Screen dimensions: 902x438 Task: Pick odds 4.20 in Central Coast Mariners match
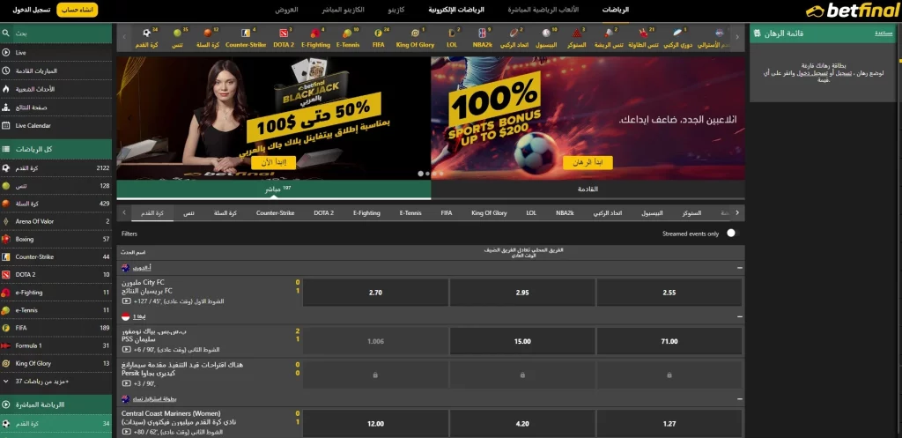522,424
